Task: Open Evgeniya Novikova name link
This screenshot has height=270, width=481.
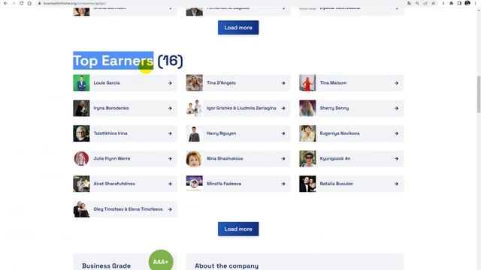Action: pyautogui.click(x=340, y=133)
